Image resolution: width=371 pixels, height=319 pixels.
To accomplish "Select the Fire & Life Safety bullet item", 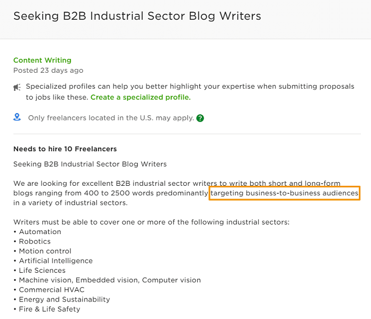I will [x=49, y=309].
